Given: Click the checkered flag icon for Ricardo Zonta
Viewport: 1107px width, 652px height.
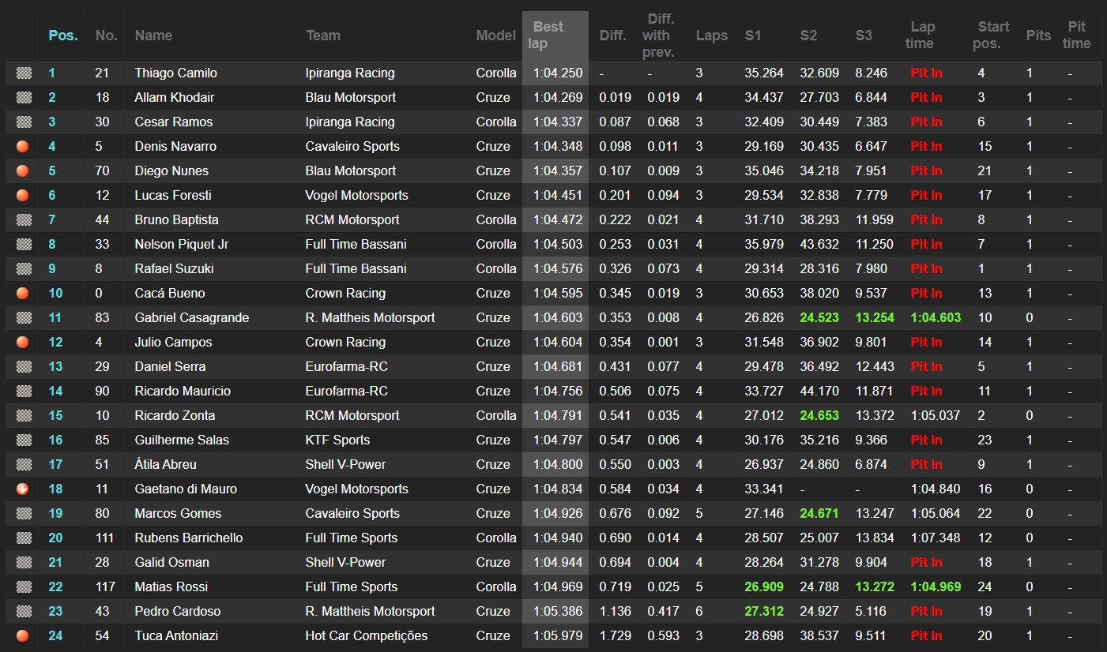Looking at the screenshot, I should click(x=24, y=415).
